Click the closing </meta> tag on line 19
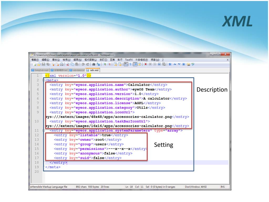This screenshot has height=202, width=269. tap(53, 167)
